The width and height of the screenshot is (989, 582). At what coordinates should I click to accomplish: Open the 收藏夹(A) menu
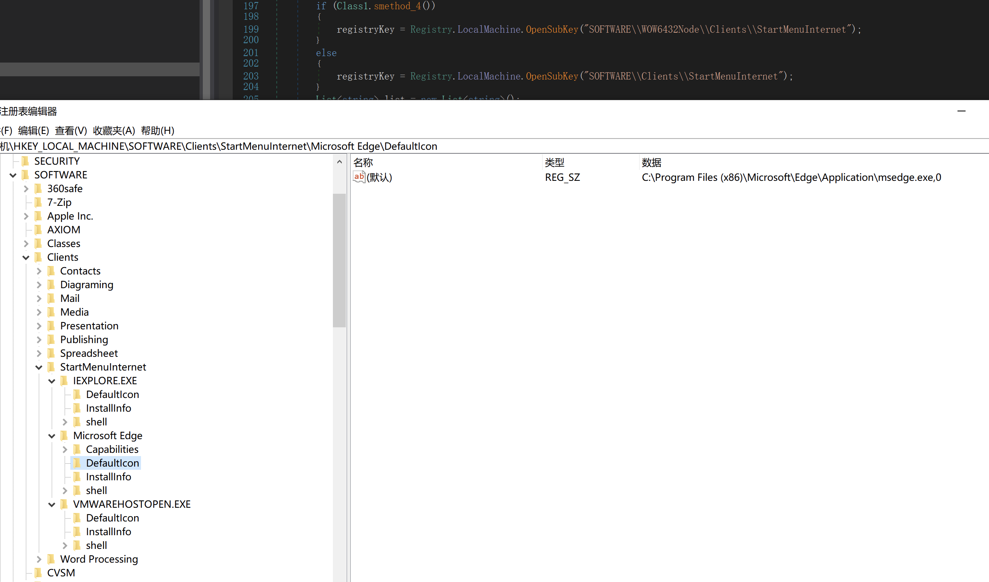click(x=114, y=131)
